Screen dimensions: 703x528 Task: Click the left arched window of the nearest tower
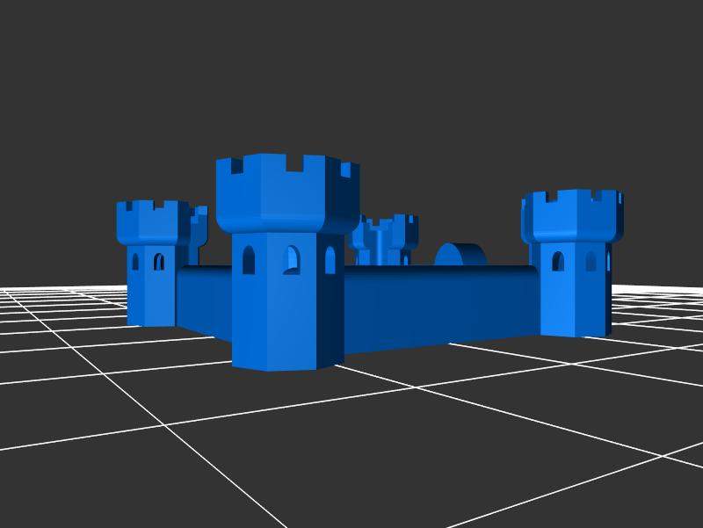(x=249, y=260)
